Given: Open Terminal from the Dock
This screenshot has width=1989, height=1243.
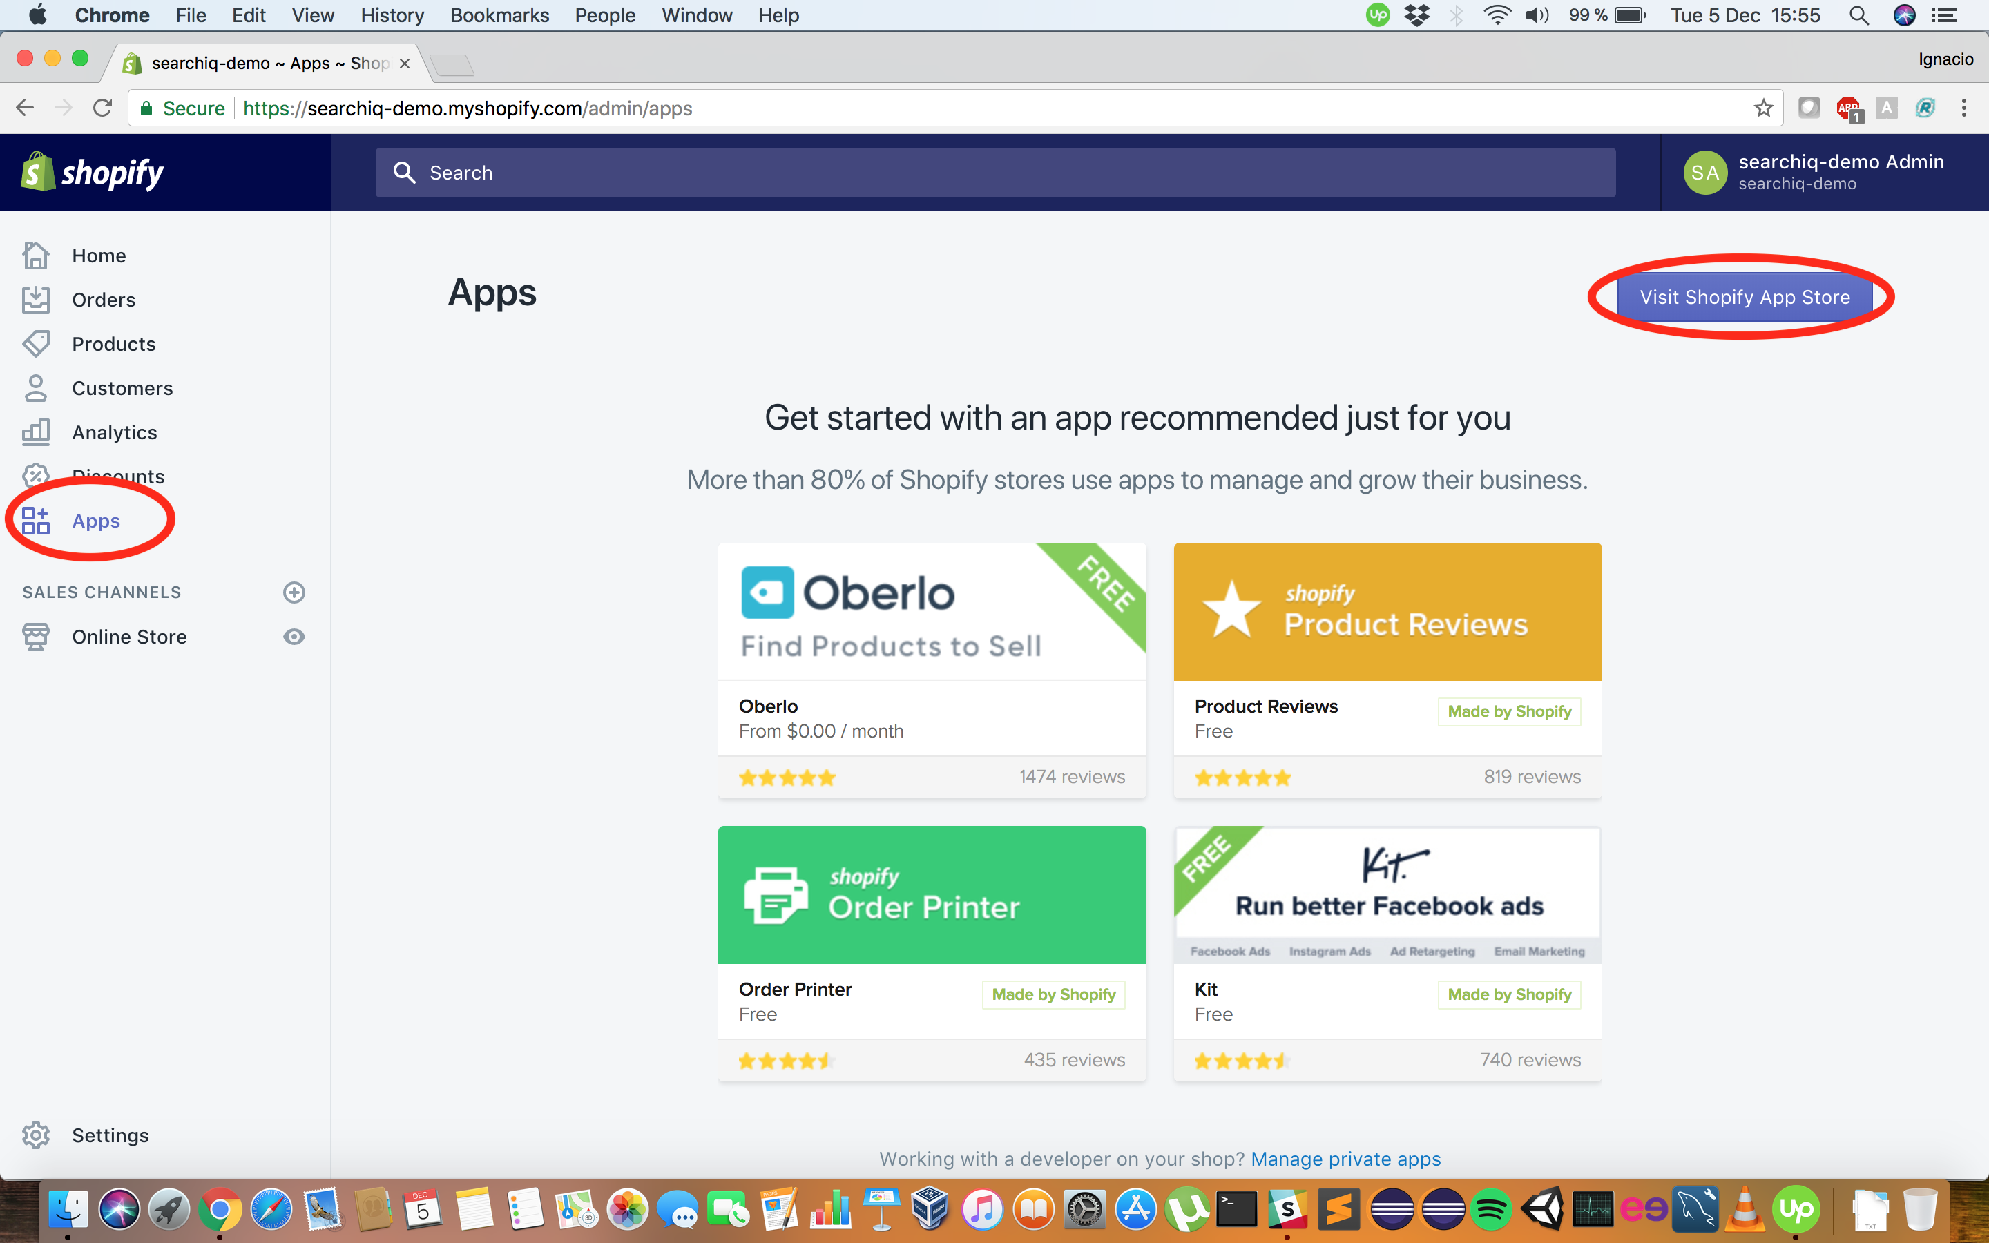Looking at the screenshot, I should click(x=1236, y=1209).
